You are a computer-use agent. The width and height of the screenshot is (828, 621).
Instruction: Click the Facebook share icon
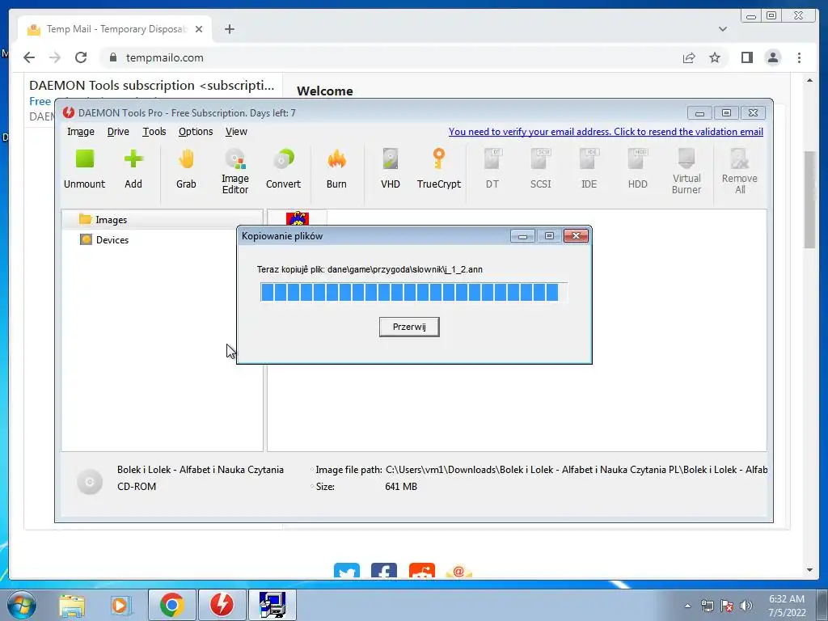pyautogui.click(x=384, y=571)
